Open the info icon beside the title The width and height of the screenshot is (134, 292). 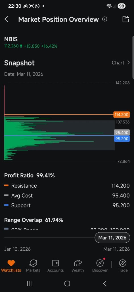tap(105, 19)
